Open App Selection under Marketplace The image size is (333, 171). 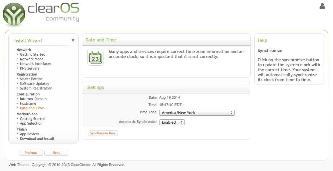(31, 123)
